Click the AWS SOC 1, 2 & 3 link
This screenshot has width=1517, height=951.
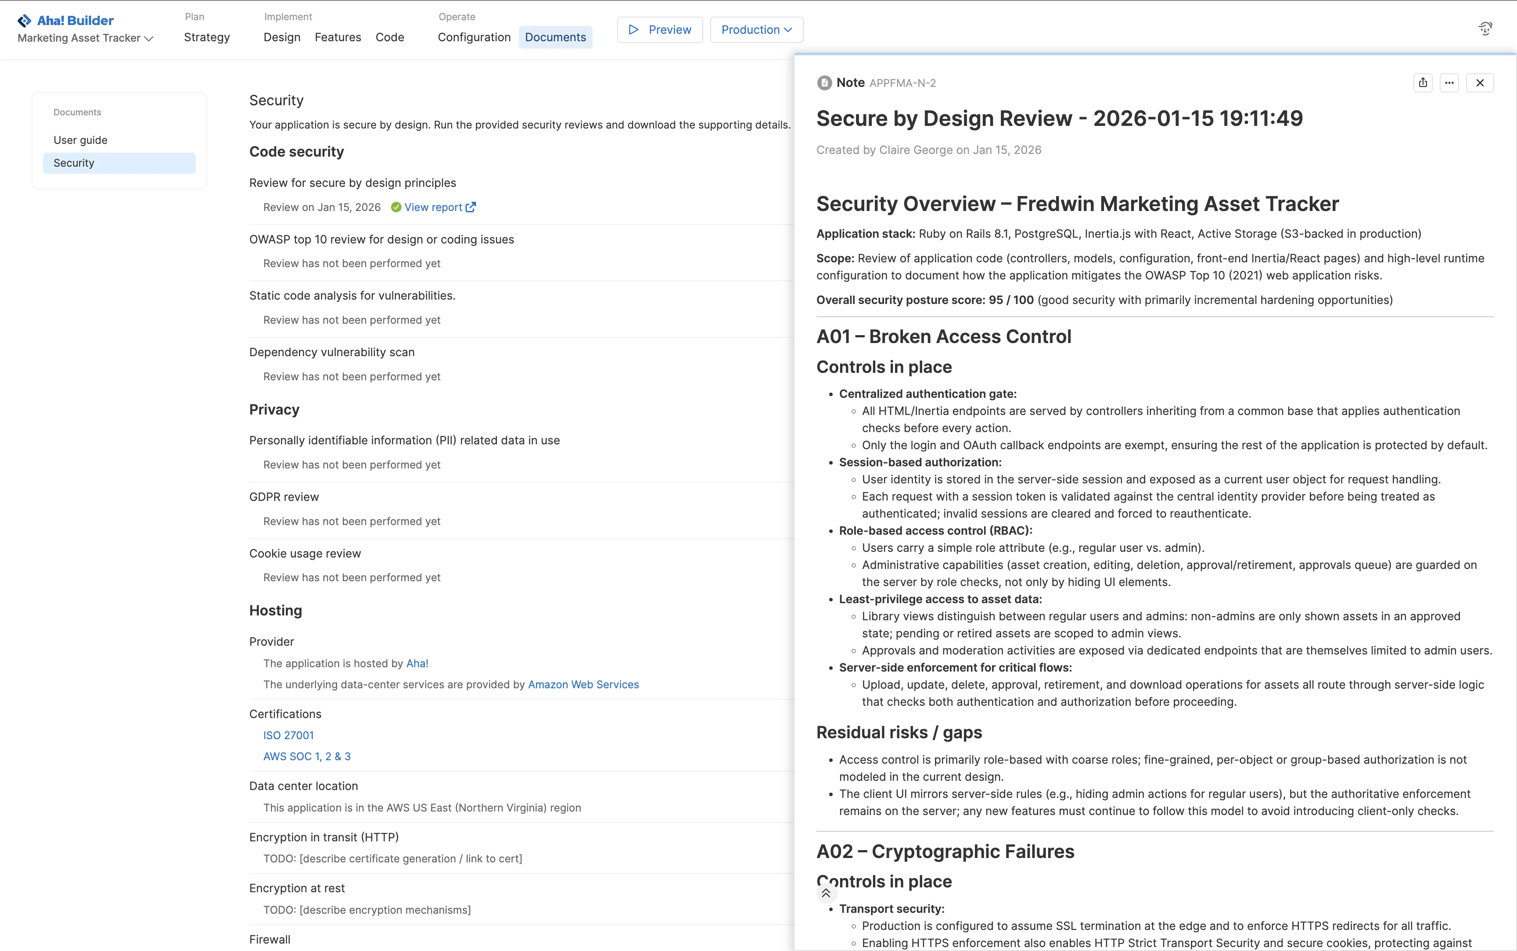pyautogui.click(x=306, y=757)
